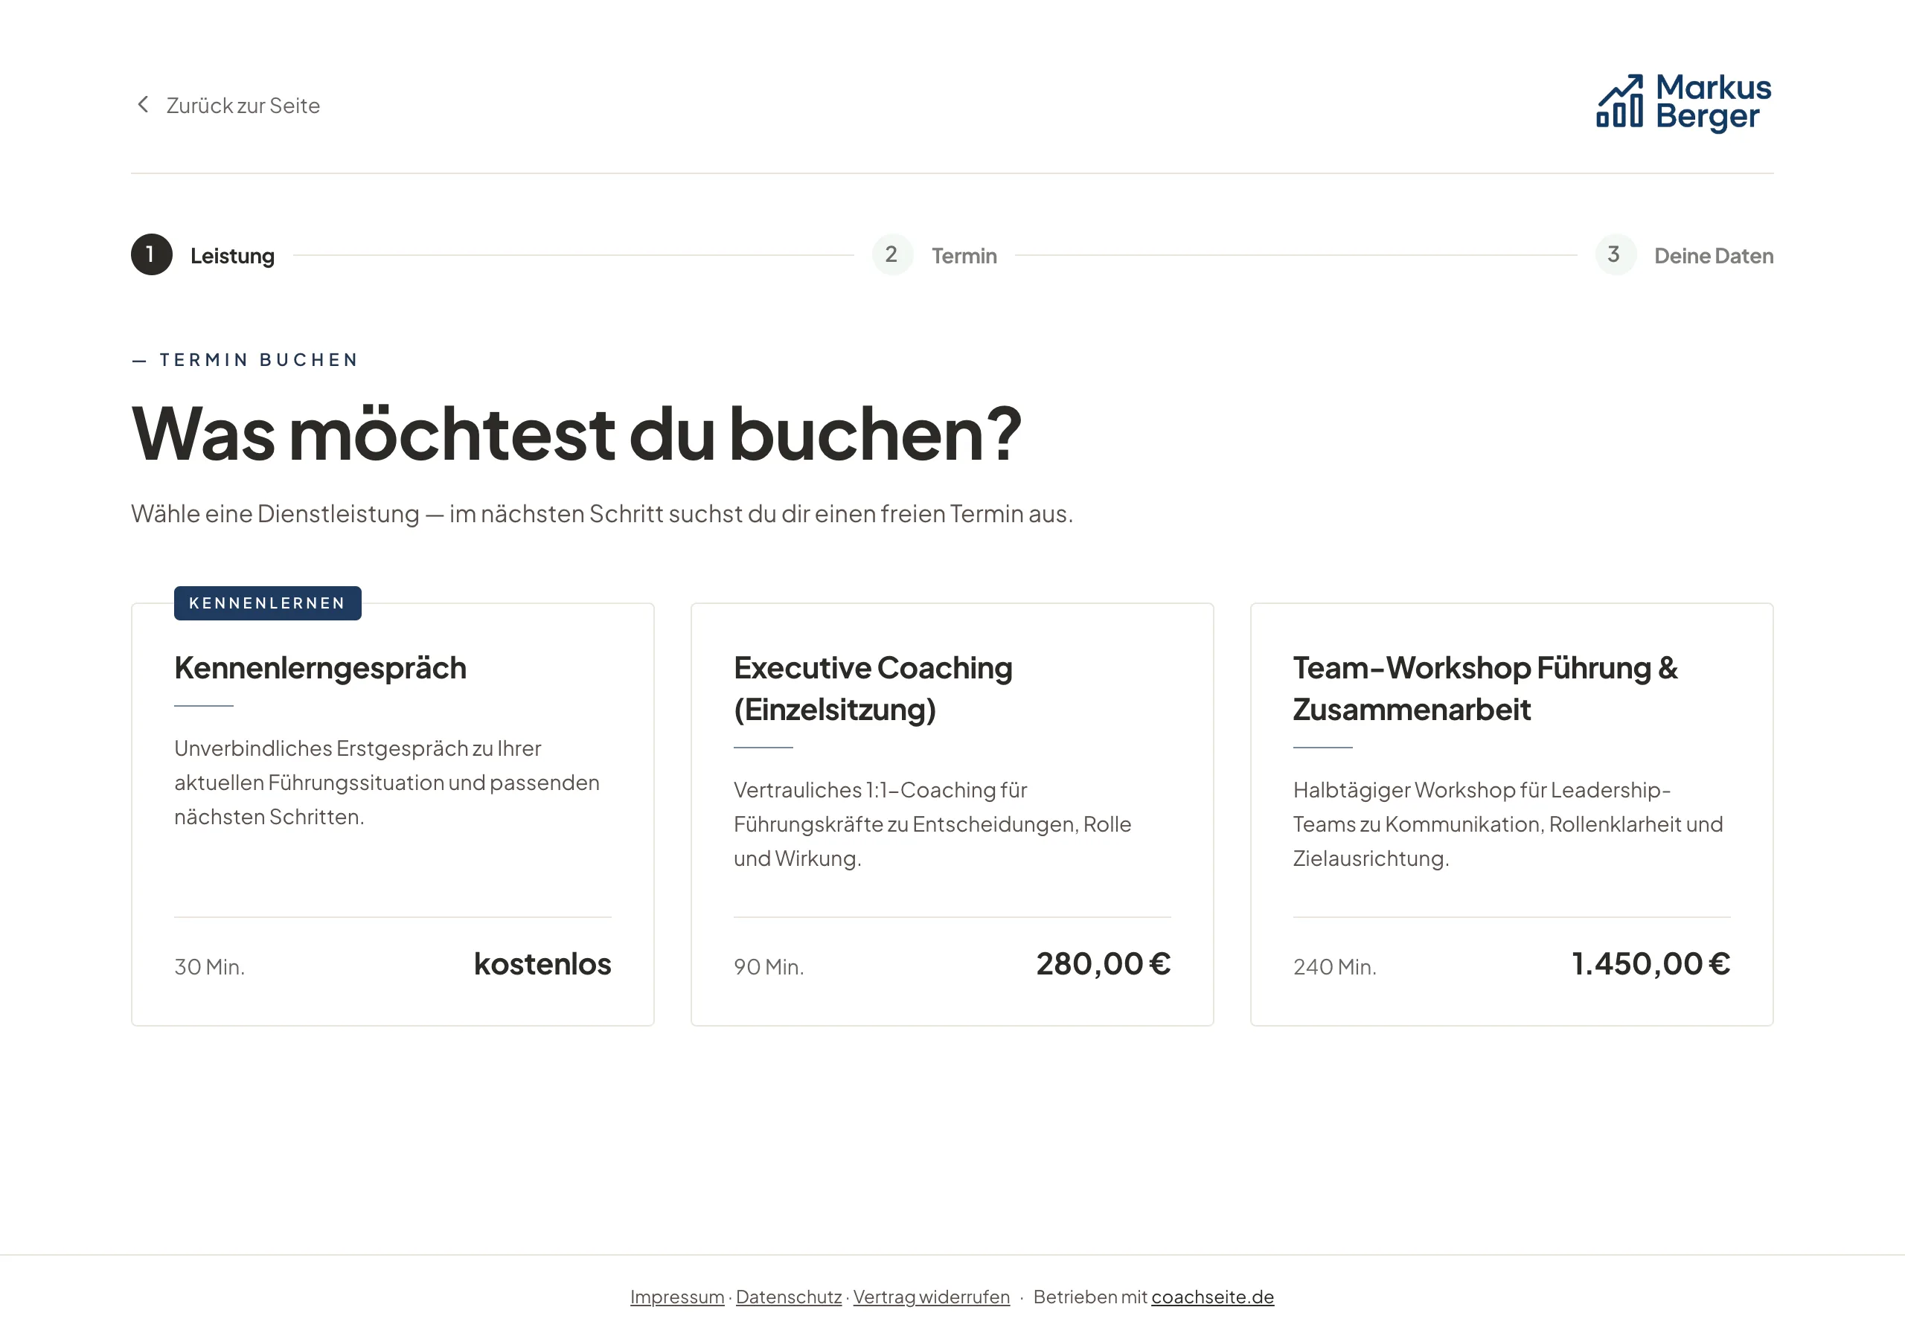
Task: Click the 'Deine Daten' step label
Action: pyautogui.click(x=1713, y=255)
